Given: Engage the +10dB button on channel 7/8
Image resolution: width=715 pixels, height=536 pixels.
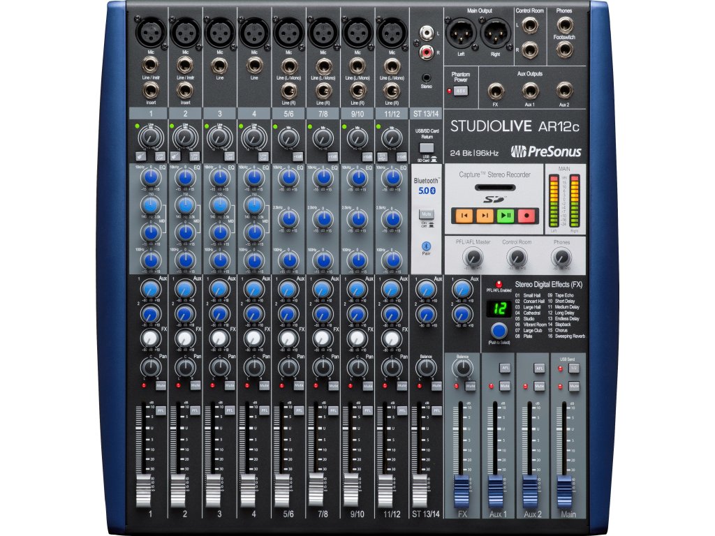Looking at the screenshot, I should (332, 156).
